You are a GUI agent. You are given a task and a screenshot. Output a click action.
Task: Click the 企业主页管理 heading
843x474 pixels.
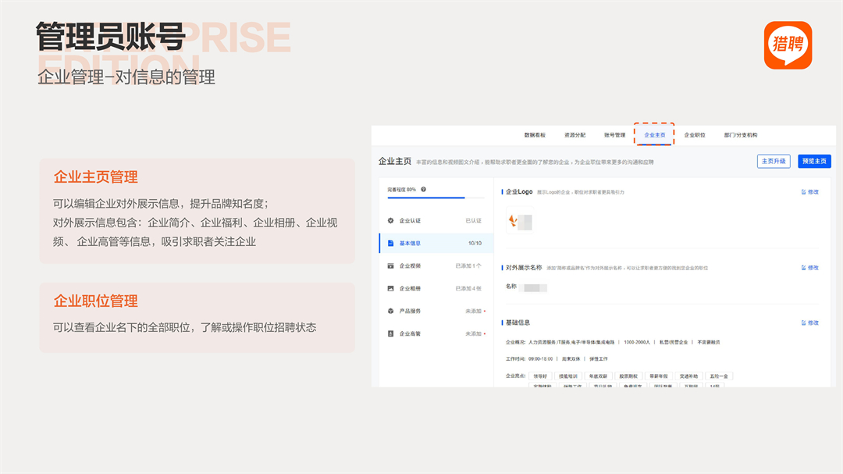(x=96, y=177)
